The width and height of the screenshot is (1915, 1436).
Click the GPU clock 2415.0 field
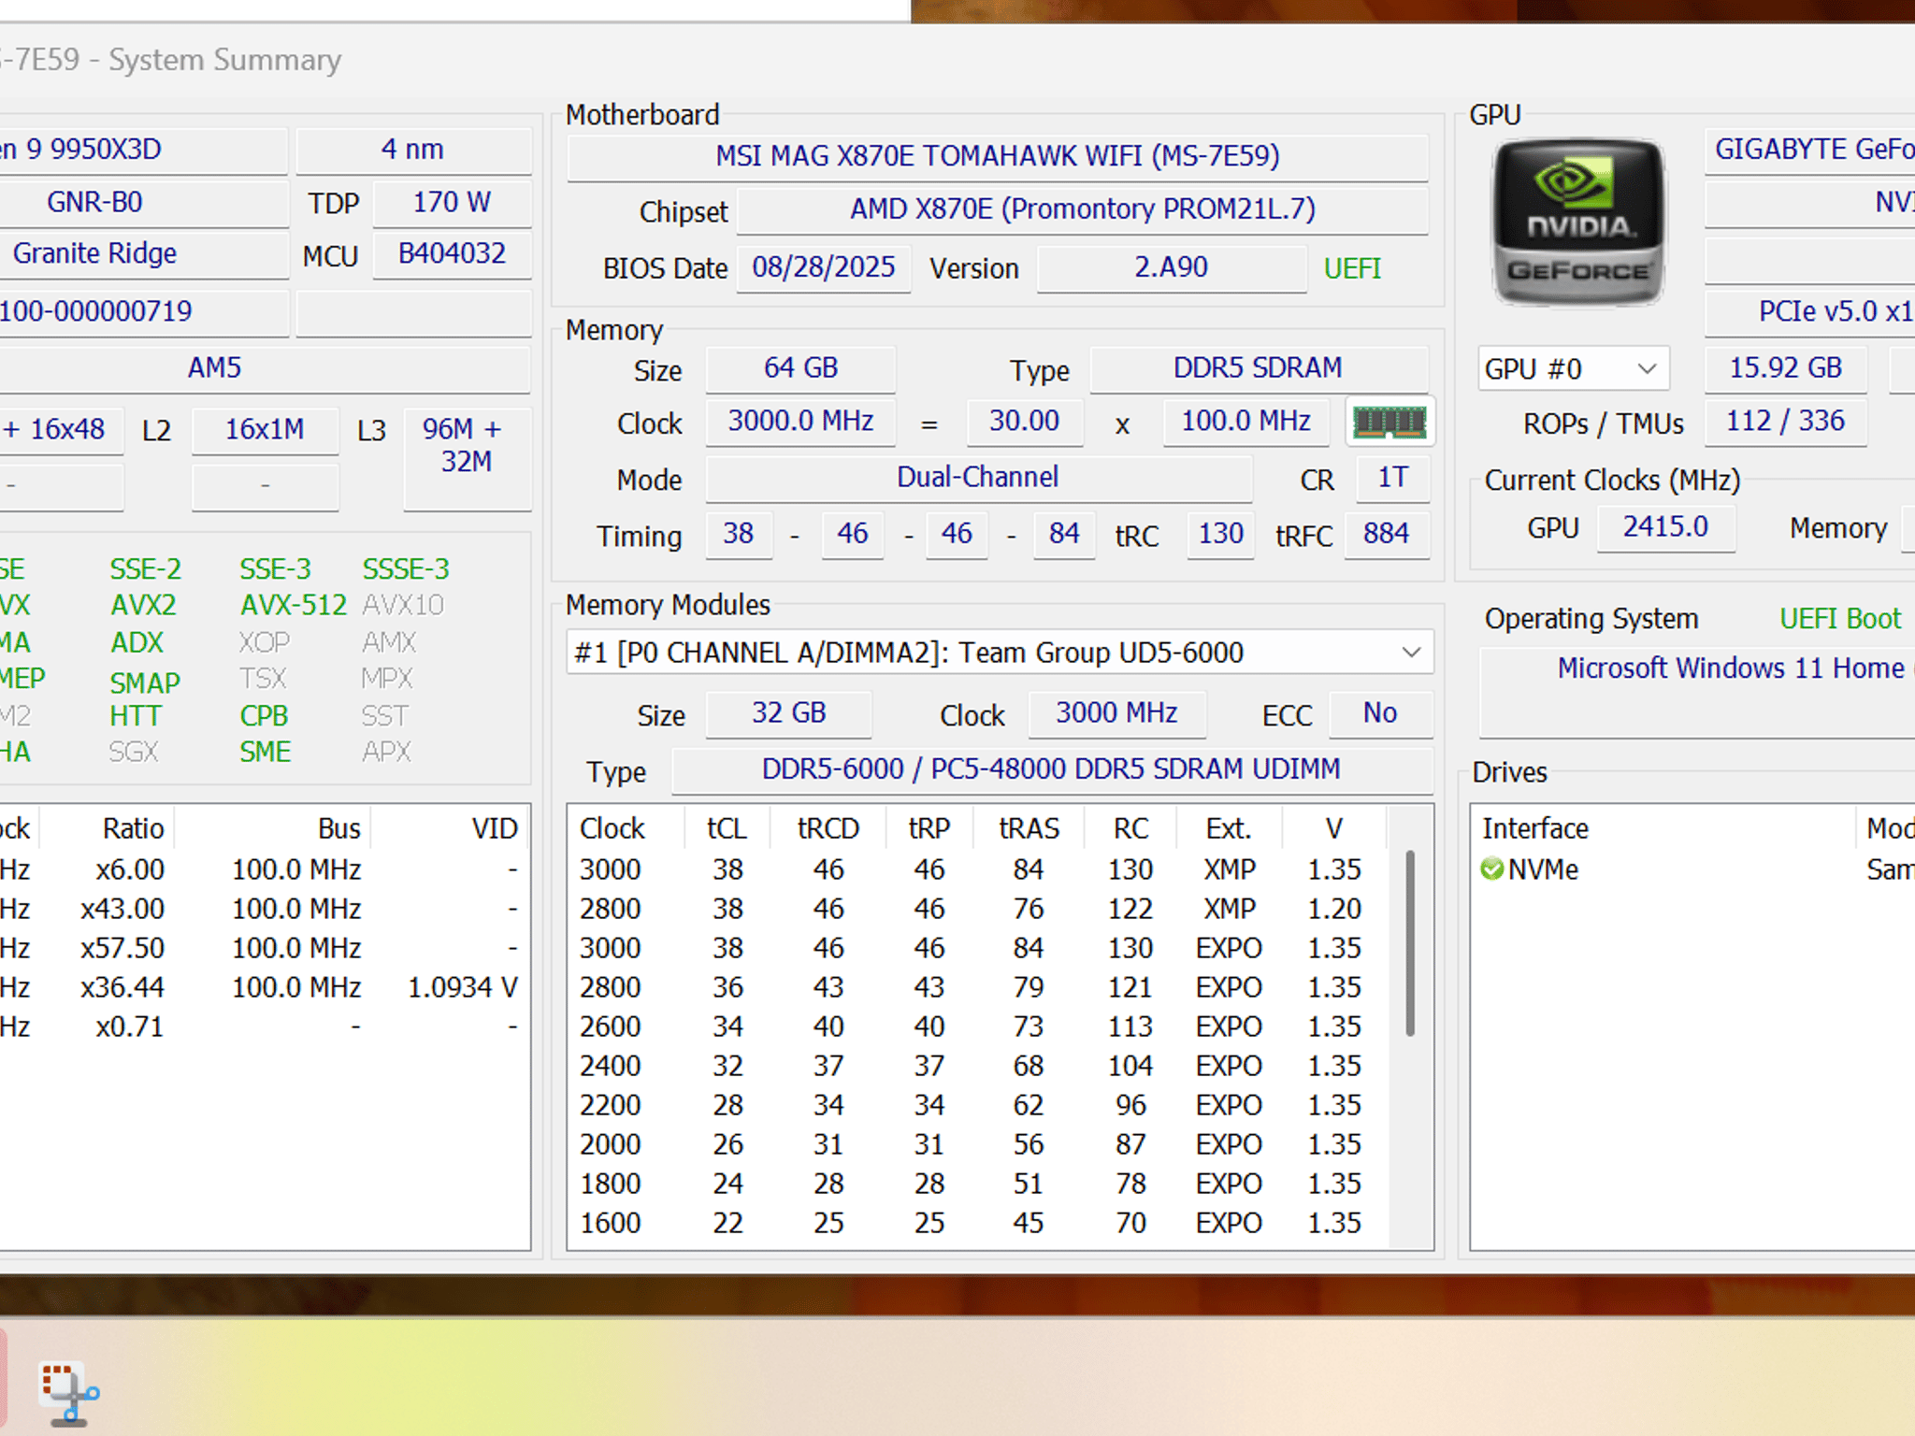(1666, 527)
